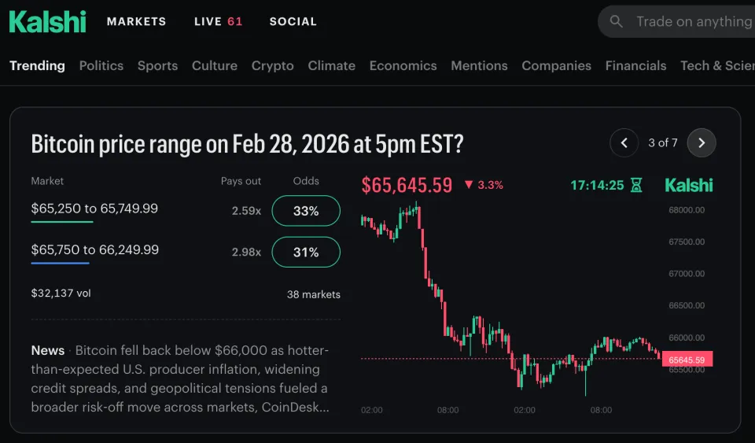Go to next trending market arrow

pyautogui.click(x=702, y=142)
